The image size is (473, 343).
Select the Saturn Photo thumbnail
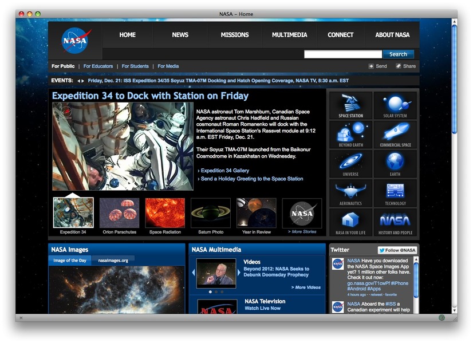[211, 212]
